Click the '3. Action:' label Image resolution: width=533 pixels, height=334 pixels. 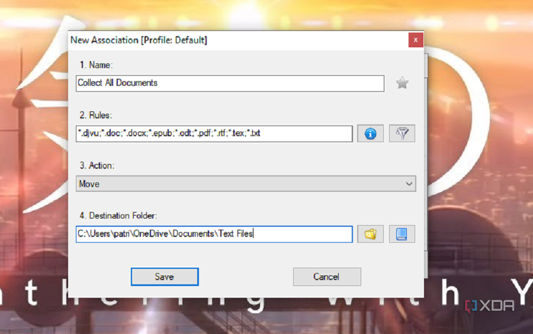tap(97, 165)
